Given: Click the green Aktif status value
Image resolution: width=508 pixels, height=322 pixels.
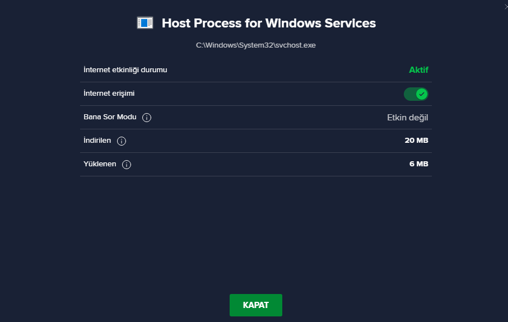Looking at the screenshot, I should pyautogui.click(x=418, y=70).
